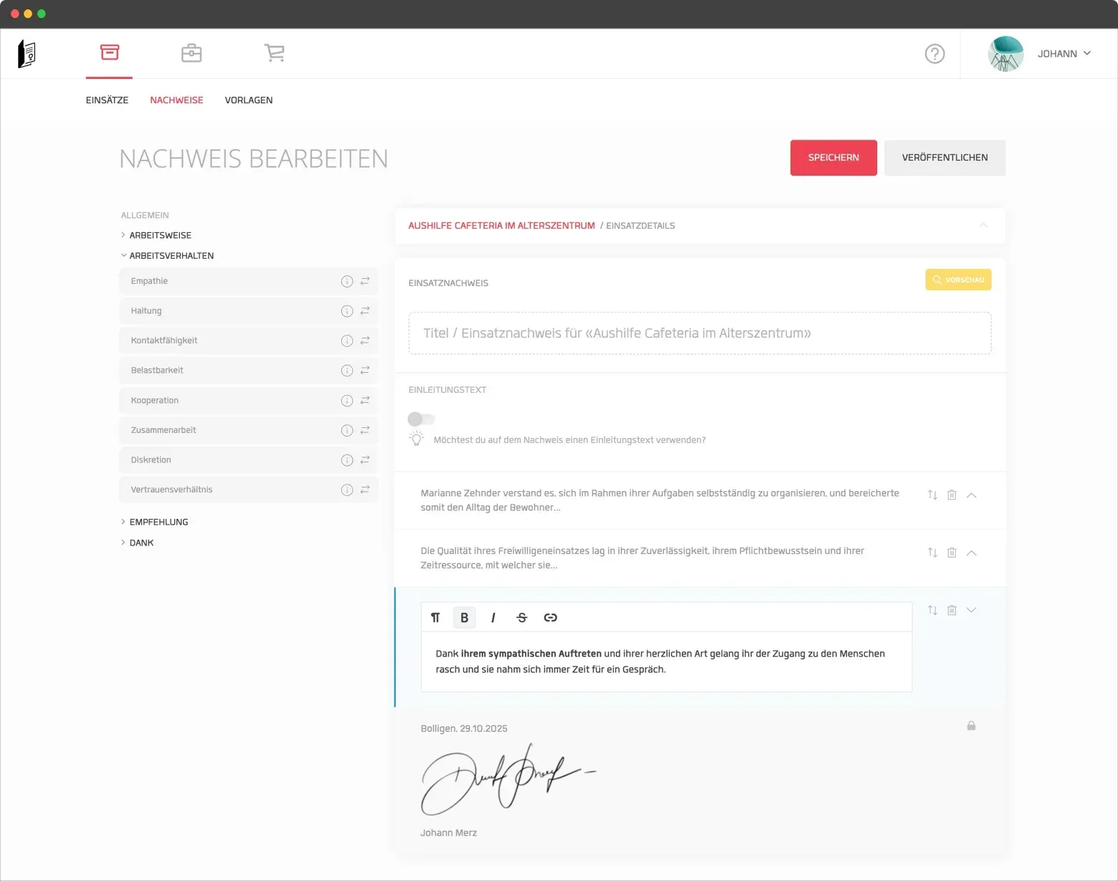Toggle bold formatting in the text editor
Screen dimensions: 1118x881
[x=464, y=618]
